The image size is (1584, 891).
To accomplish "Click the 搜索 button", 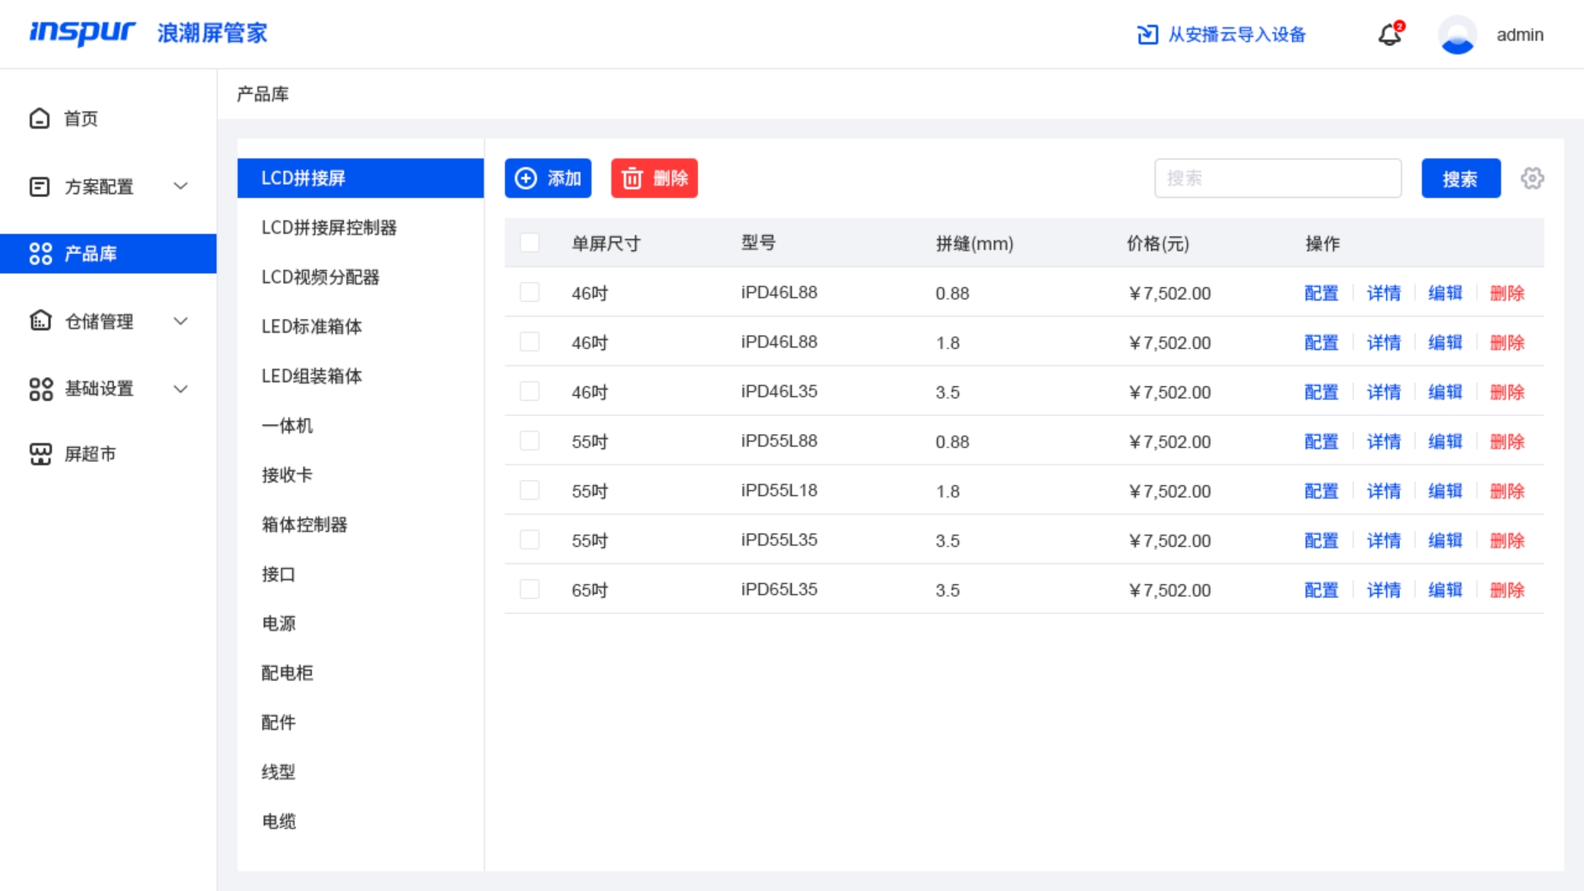I will pos(1460,178).
